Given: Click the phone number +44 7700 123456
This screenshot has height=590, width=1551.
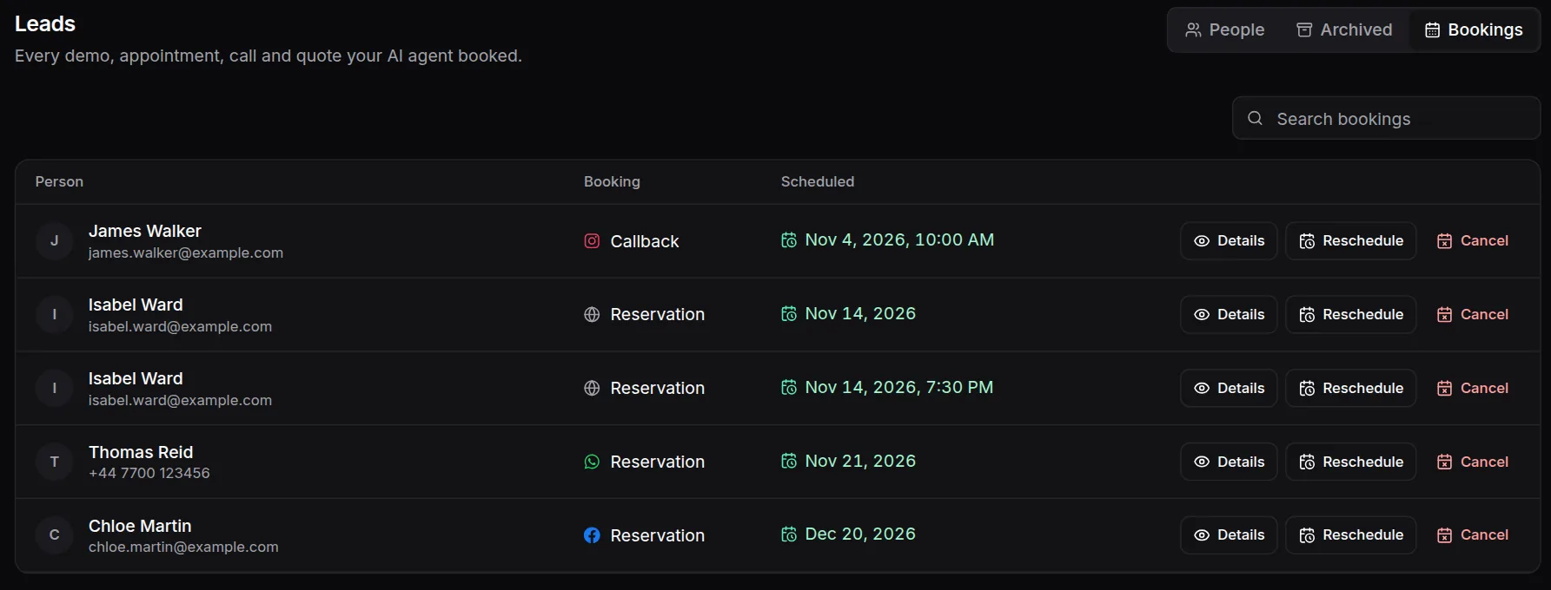Looking at the screenshot, I should coord(149,473).
